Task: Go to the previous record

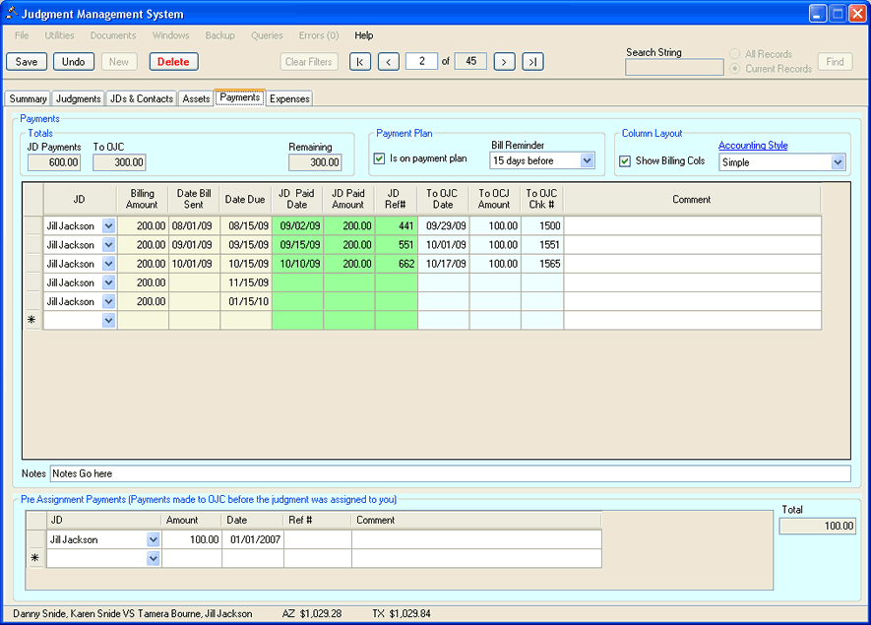Action: (389, 62)
